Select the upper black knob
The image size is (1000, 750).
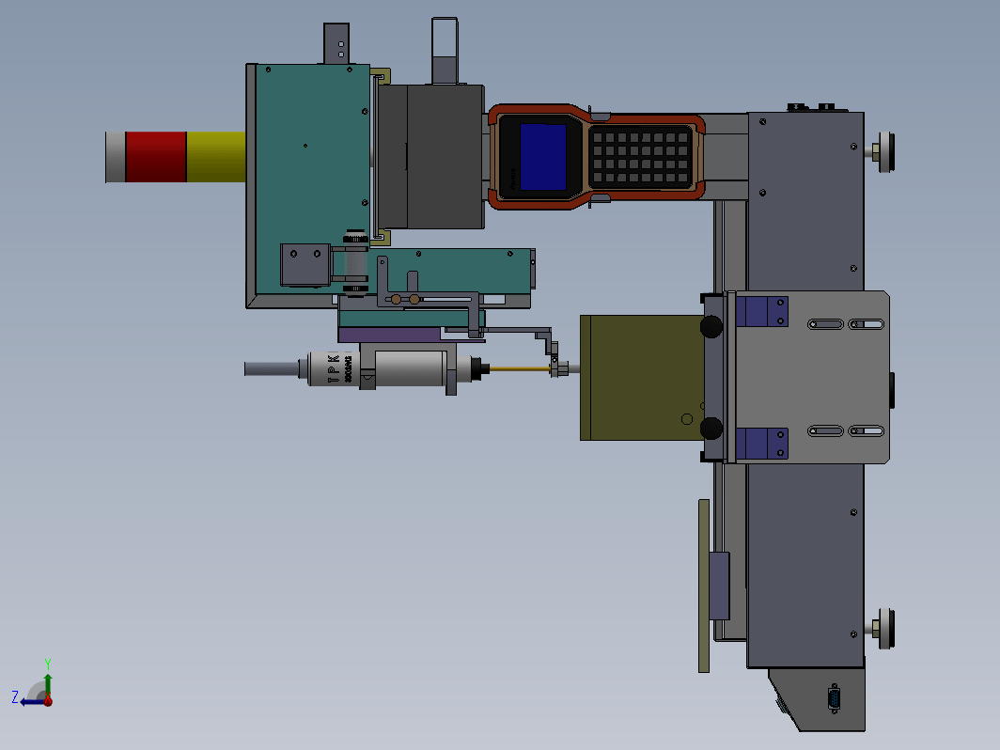coord(711,326)
